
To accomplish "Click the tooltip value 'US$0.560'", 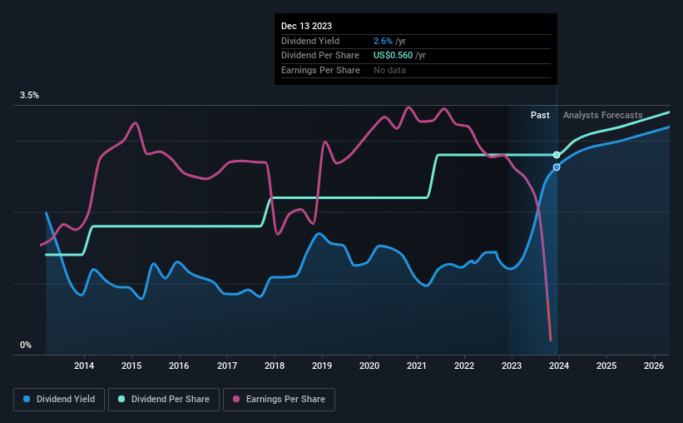I will point(393,56).
